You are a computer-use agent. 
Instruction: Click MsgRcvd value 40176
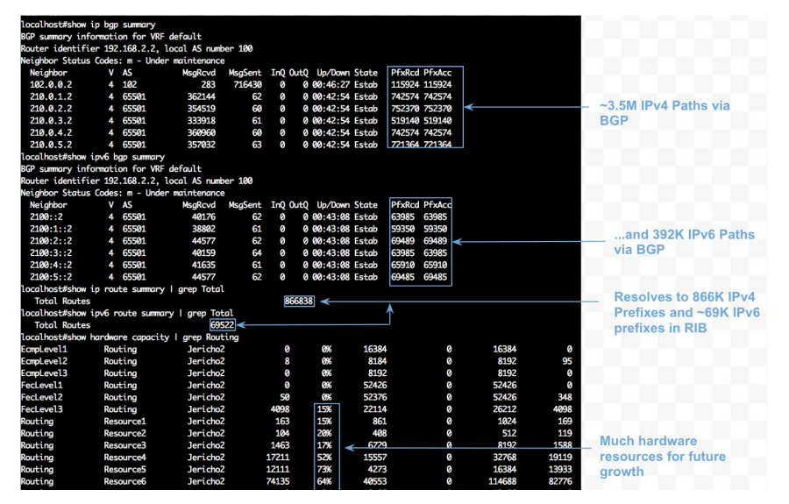click(x=203, y=217)
